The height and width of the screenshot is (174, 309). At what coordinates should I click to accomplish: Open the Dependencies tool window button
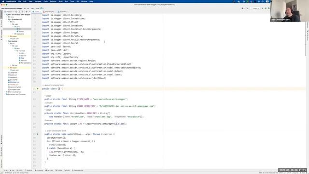[x=78, y=170]
